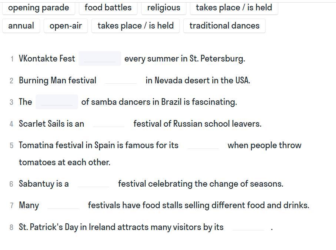
Task: Click the blank after "Burning Man festival"
Action: [121, 80]
